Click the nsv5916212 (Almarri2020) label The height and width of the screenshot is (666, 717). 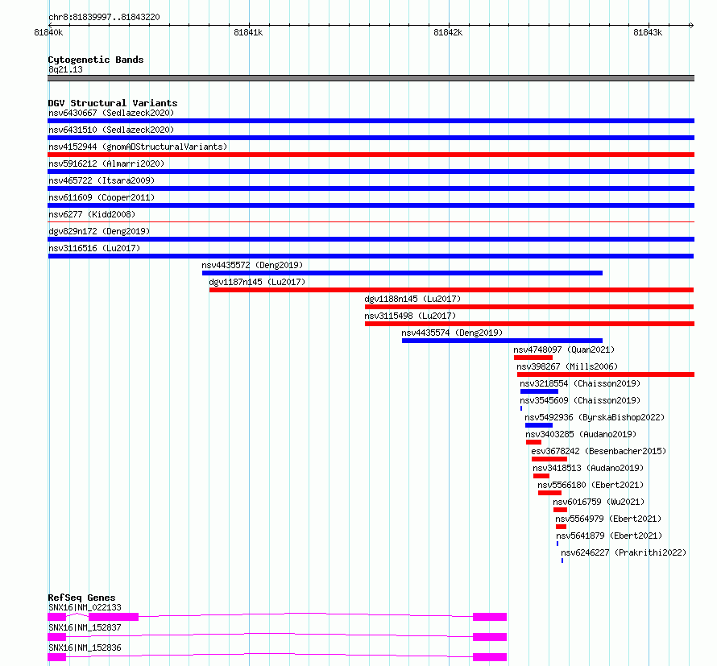point(106,163)
